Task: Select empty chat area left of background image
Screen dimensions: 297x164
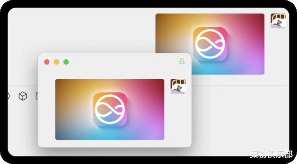Action: [x=81, y=30]
